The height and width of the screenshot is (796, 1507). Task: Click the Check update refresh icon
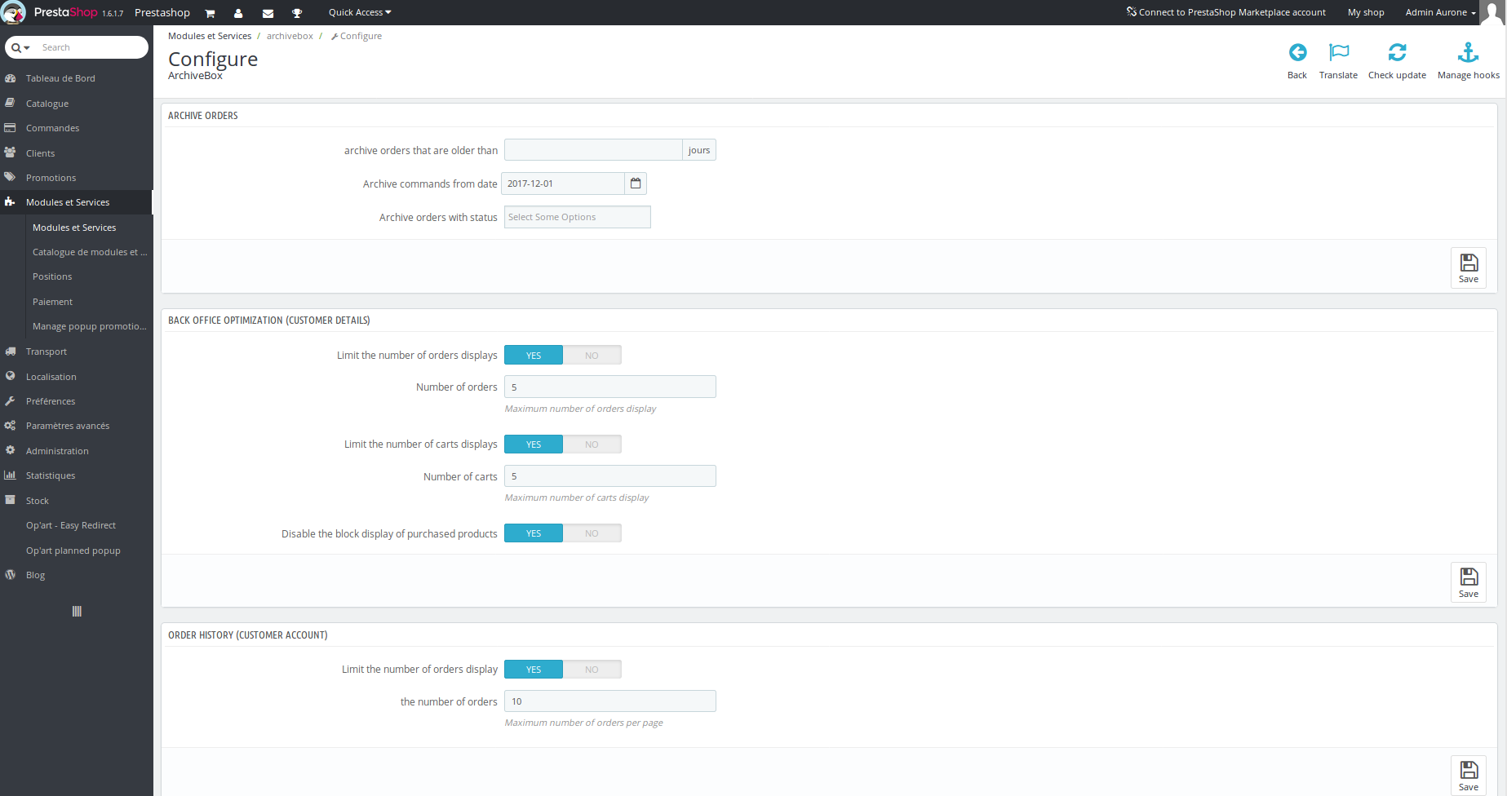click(1397, 53)
